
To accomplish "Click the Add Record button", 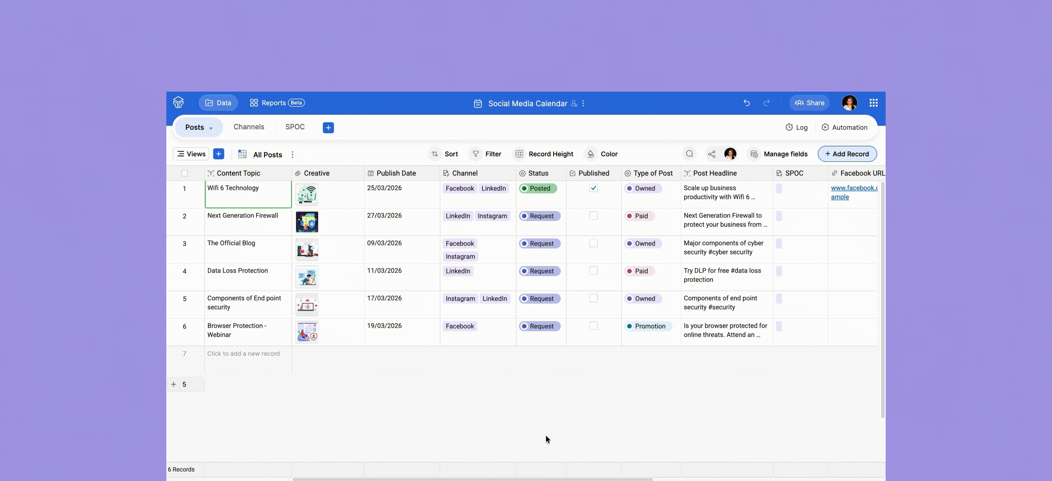I will tap(847, 154).
